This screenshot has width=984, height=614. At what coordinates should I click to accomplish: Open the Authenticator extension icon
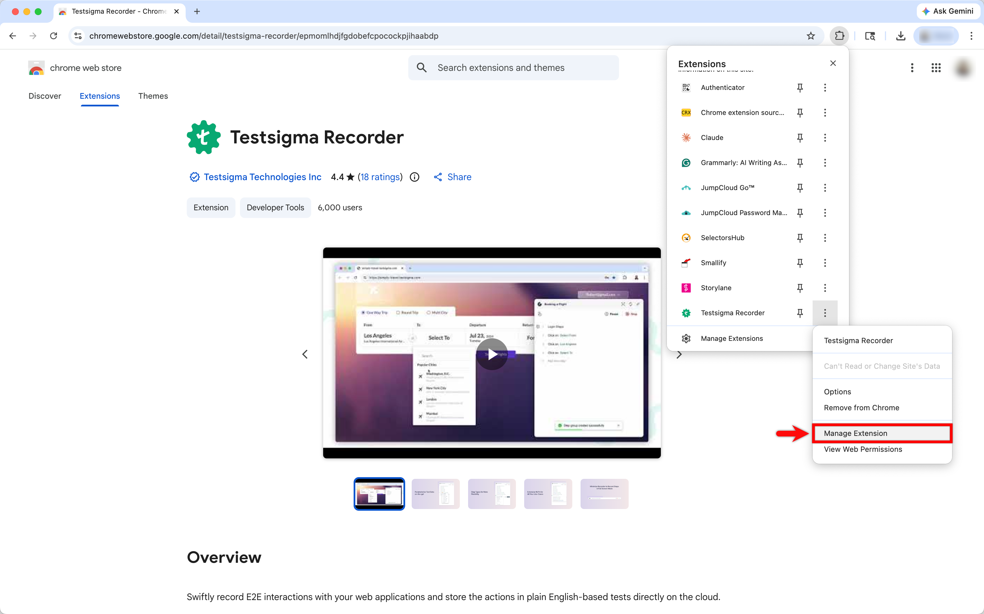point(686,88)
